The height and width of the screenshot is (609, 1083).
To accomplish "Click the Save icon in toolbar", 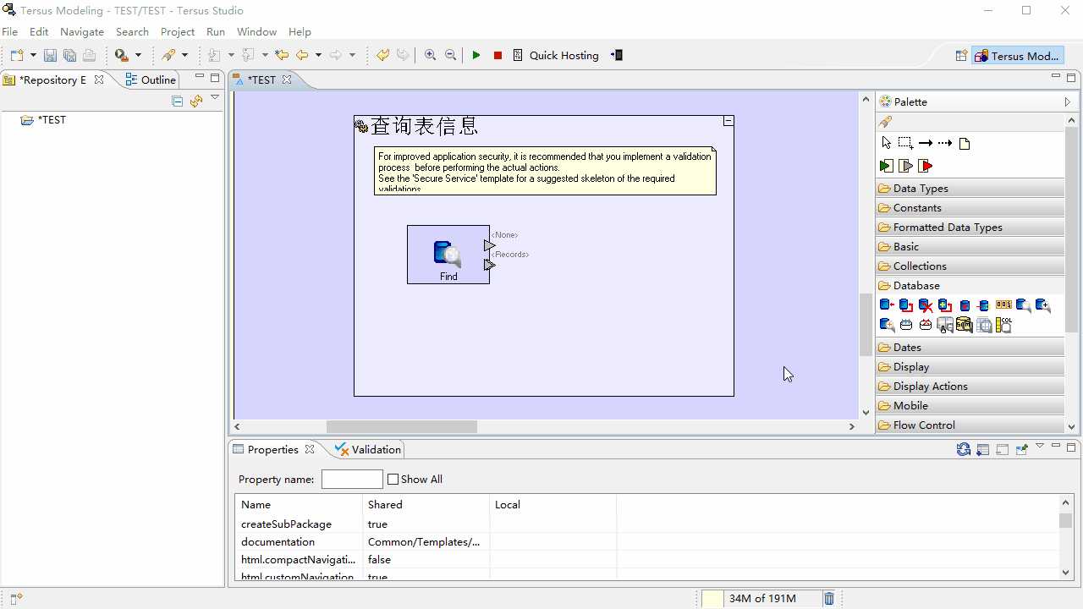I will coord(50,55).
